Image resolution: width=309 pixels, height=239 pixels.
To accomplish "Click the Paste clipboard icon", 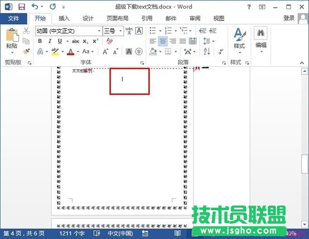I will tap(12, 35).
